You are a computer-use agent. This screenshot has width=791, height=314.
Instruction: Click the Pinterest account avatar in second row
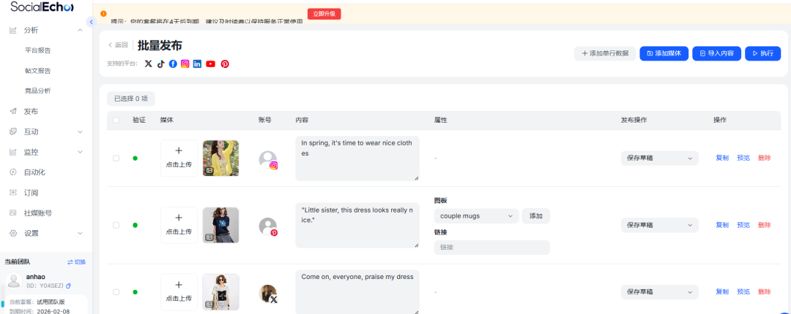(268, 226)
